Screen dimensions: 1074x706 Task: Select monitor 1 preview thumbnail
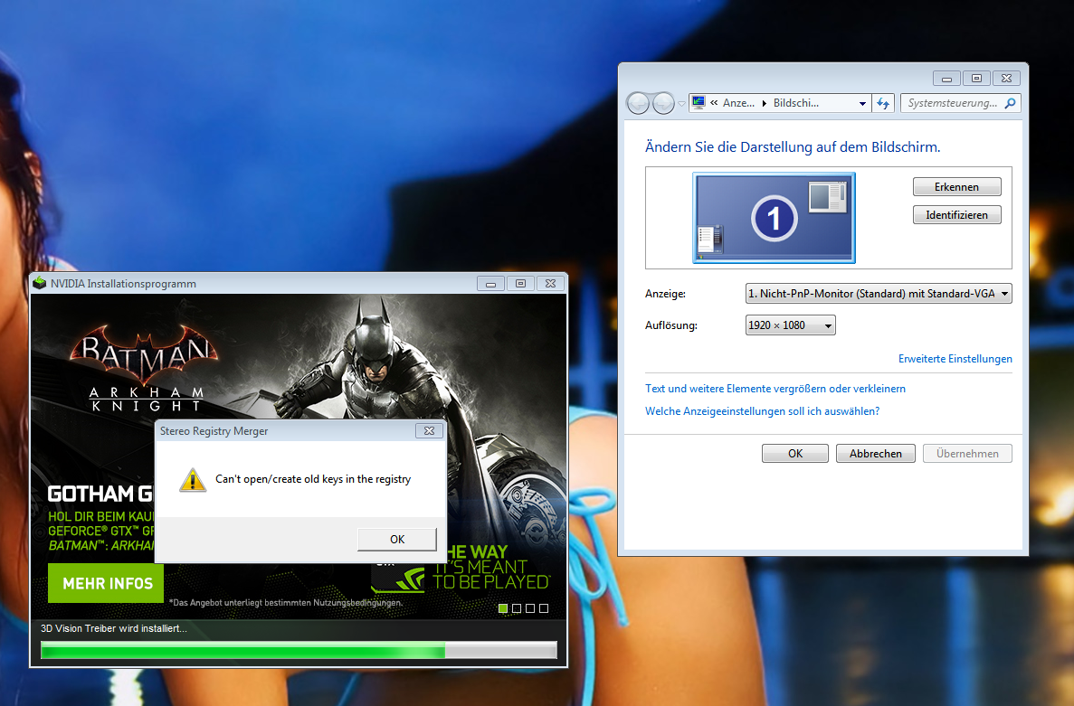[774, 218]
